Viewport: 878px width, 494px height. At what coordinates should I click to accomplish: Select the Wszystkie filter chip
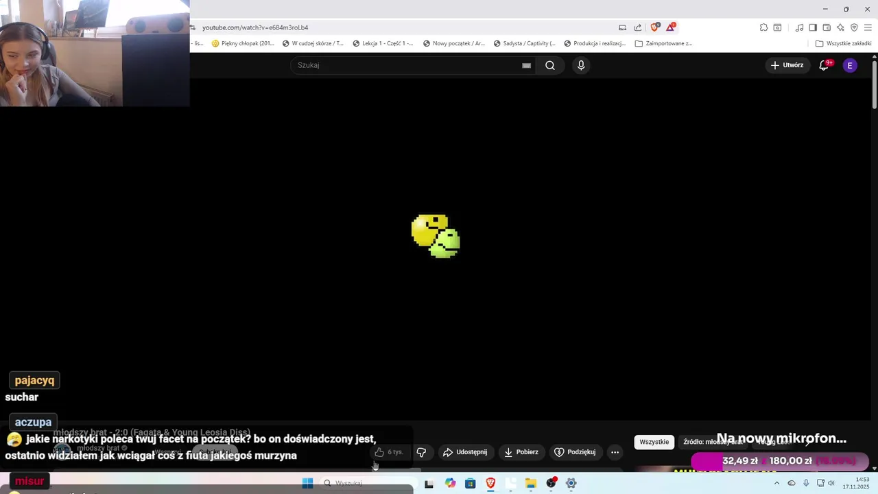point(654,442)
